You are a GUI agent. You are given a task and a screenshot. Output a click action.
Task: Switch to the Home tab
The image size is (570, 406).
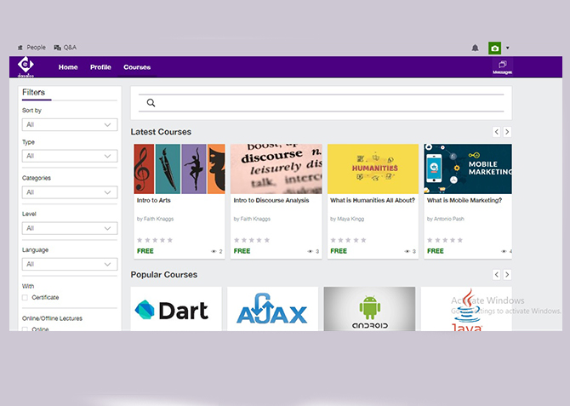pyautogui.click(x=68, y=67)
